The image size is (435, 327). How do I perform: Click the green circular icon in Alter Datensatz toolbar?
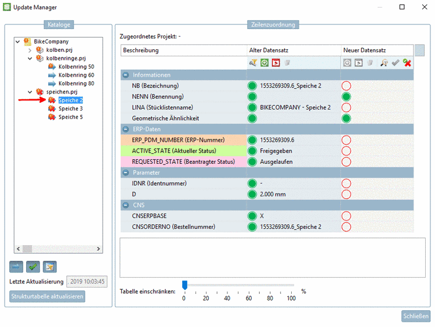[264, 63]
